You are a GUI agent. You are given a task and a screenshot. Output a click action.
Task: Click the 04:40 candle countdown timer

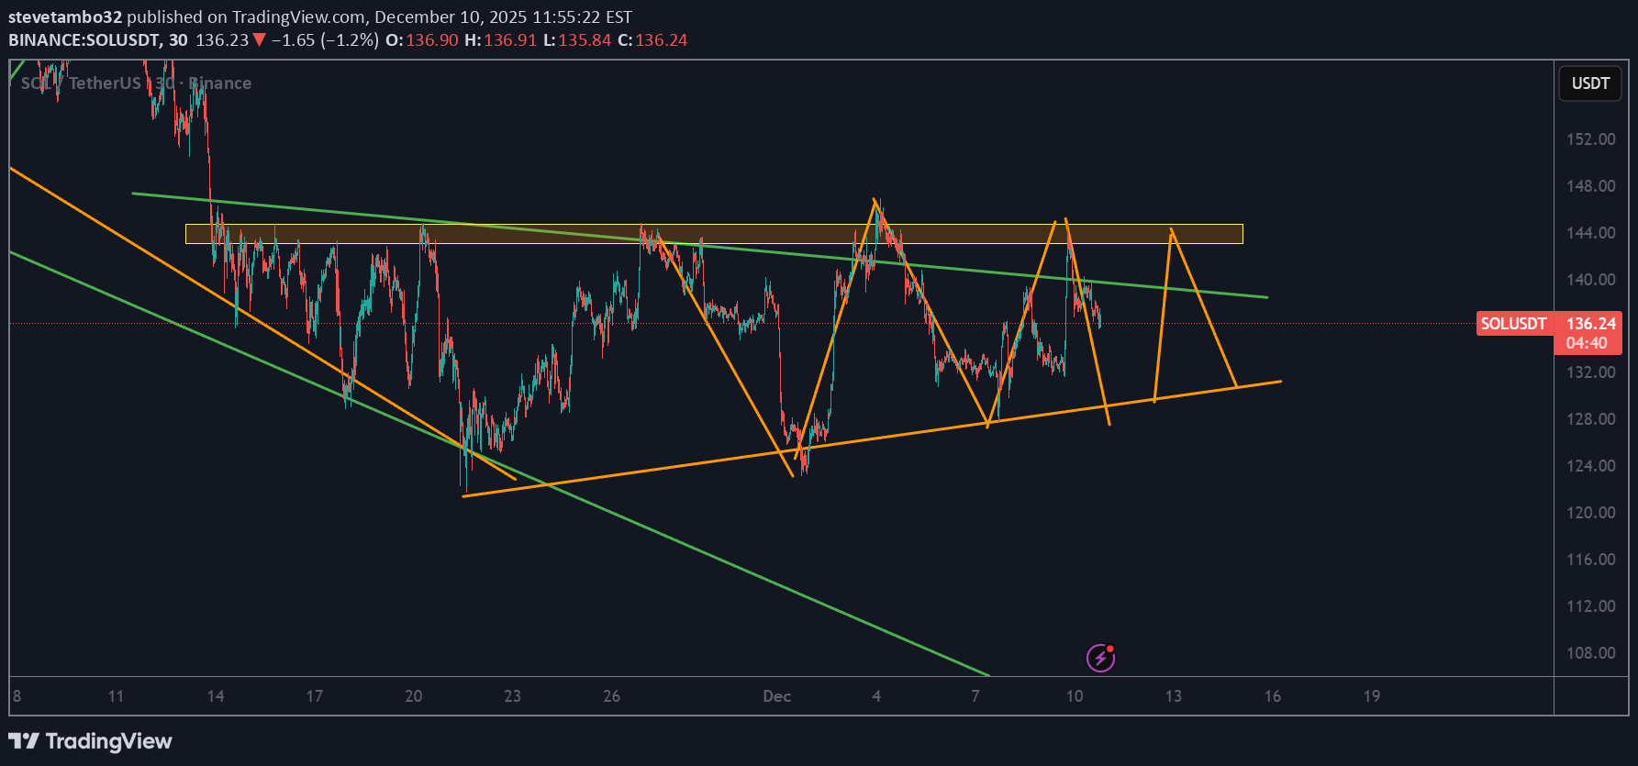pyautogui.click(x=1587, y=343)
